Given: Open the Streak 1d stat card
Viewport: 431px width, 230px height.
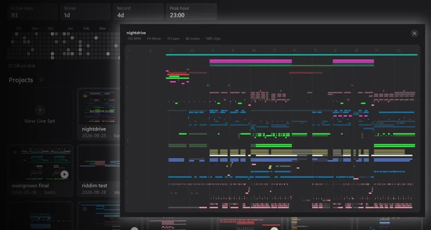Looking at the screenshot, I should pyautogui.click(x=86, y=12).
